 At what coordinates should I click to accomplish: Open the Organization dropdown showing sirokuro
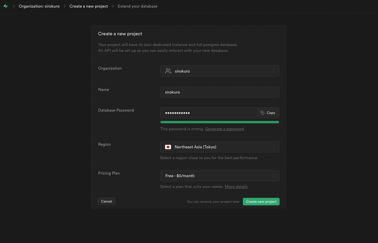point(220,71)
